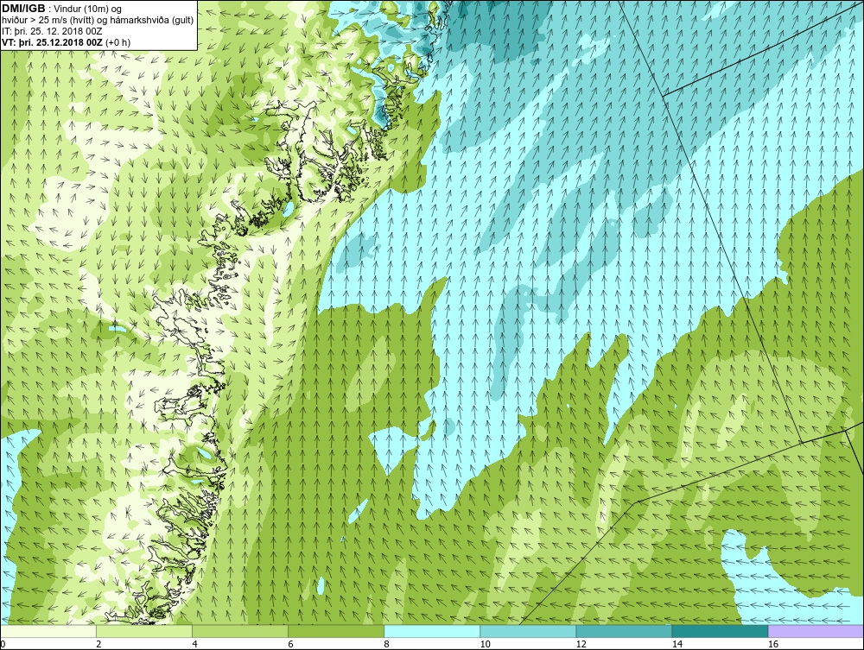Viewport: 864px width, 650px height.
Task: Click the legend scale label '2'
Action: click(99, 645)
